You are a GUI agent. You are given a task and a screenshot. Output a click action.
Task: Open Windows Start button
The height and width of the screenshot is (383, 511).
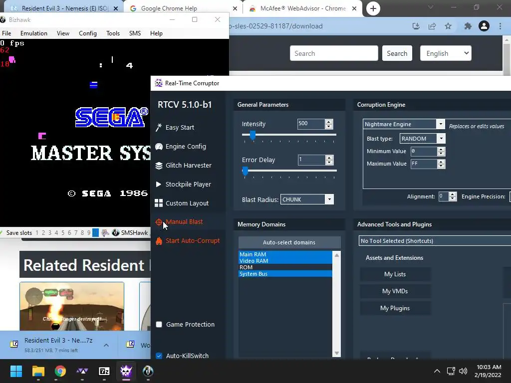tap(16, 371)
